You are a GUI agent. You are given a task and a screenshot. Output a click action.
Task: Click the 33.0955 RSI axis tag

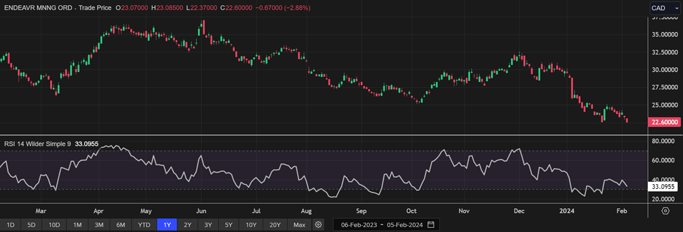[664, 187]
